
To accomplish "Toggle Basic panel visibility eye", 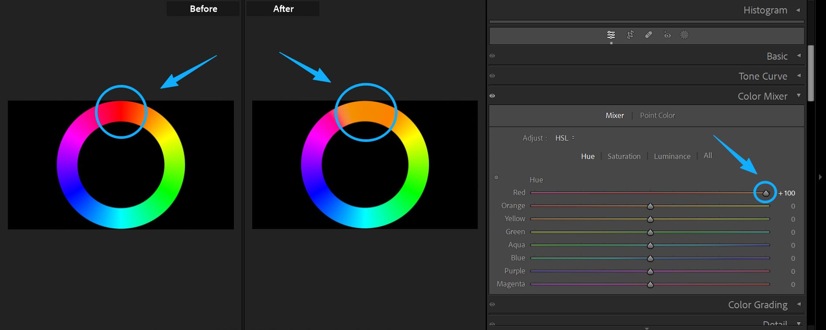I will [x=492, y=56].
